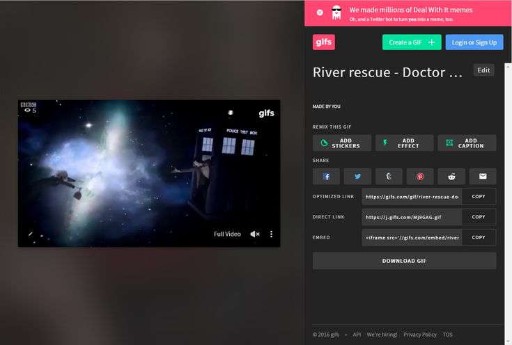The image size is (512, 345).
Task: Share the GIF on Pinterest
Action: click(420, 177)
